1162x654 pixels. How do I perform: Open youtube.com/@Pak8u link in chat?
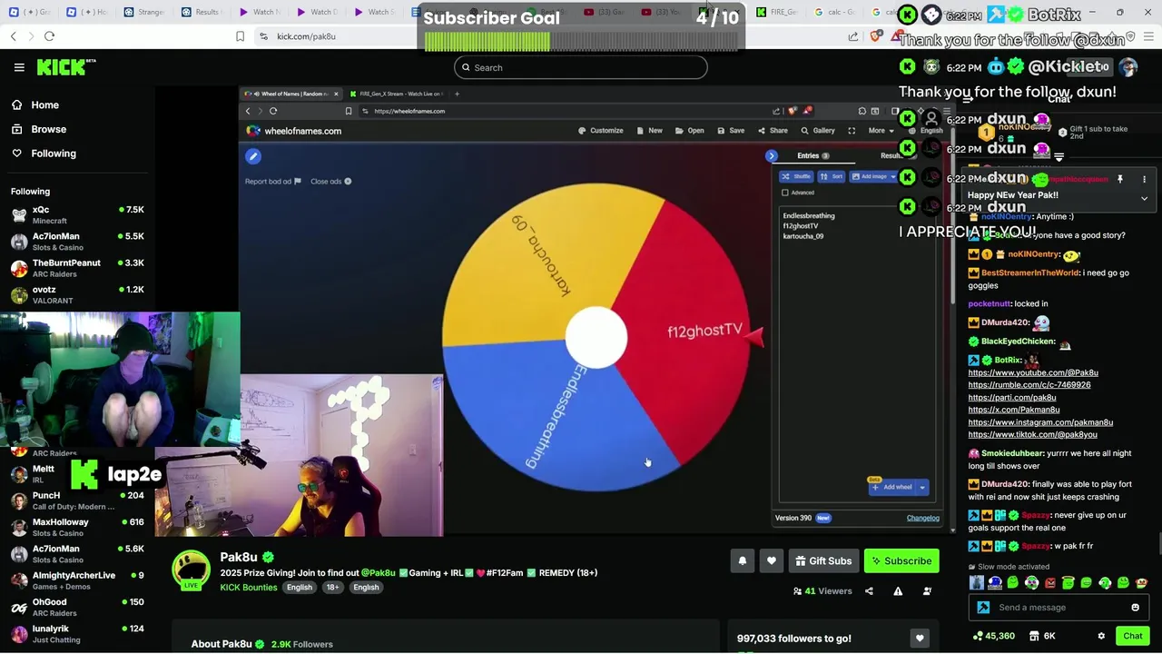(1033, 372)
